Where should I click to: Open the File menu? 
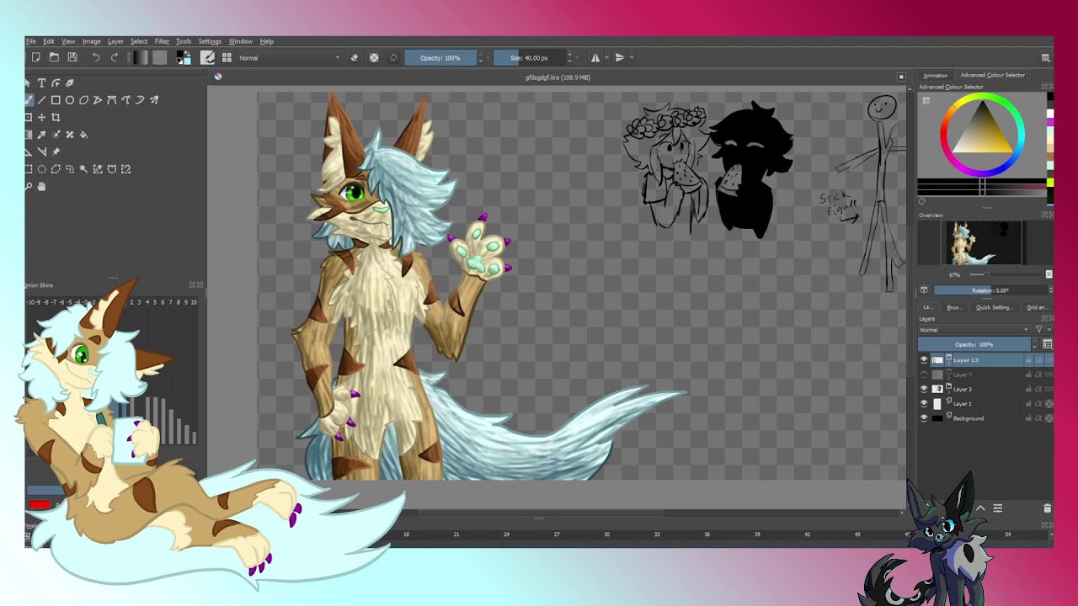pyautogui.click(x=31, y=41)
